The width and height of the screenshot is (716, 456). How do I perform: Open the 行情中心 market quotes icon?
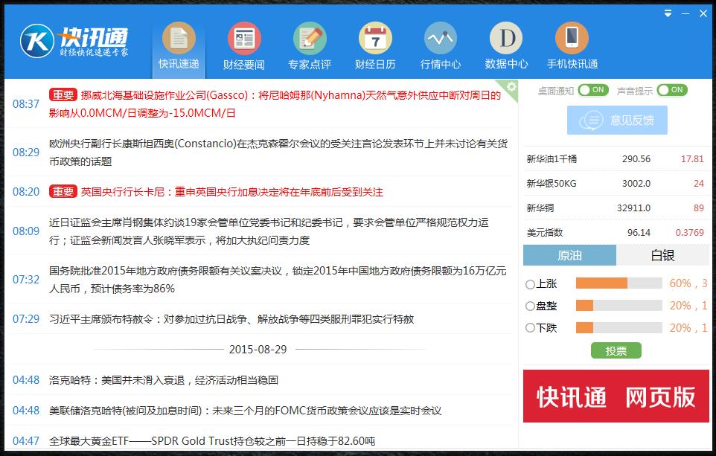coord(441,38)
